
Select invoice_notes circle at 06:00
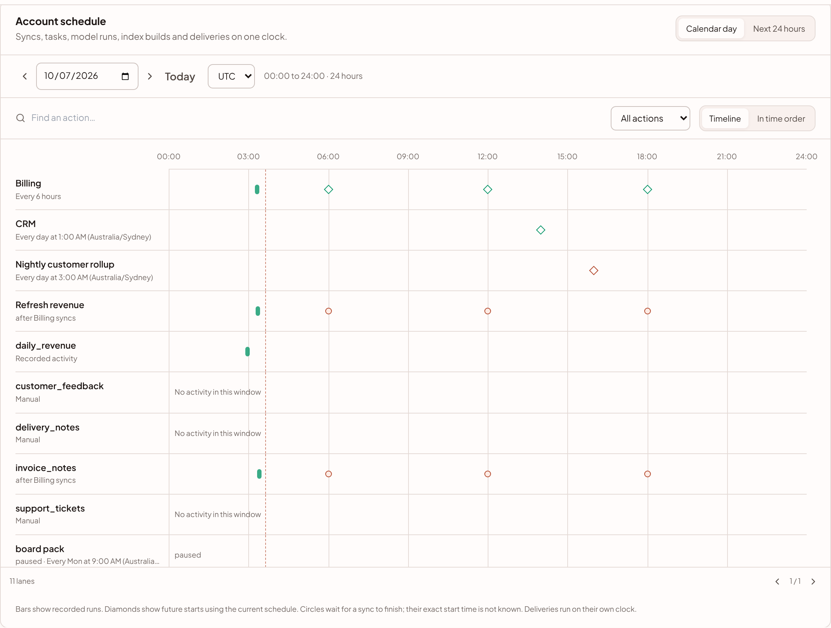click(x=328, y=474)
